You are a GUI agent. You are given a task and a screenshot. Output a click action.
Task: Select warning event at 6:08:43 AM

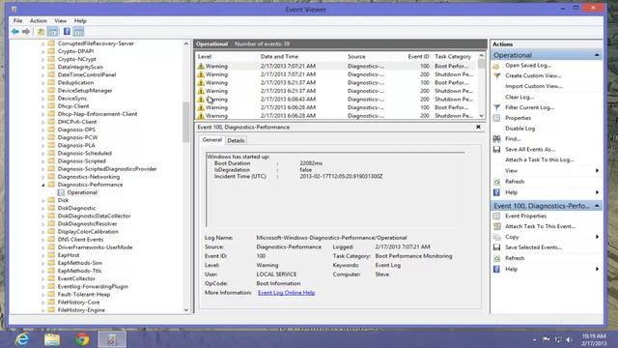point(337,100)
